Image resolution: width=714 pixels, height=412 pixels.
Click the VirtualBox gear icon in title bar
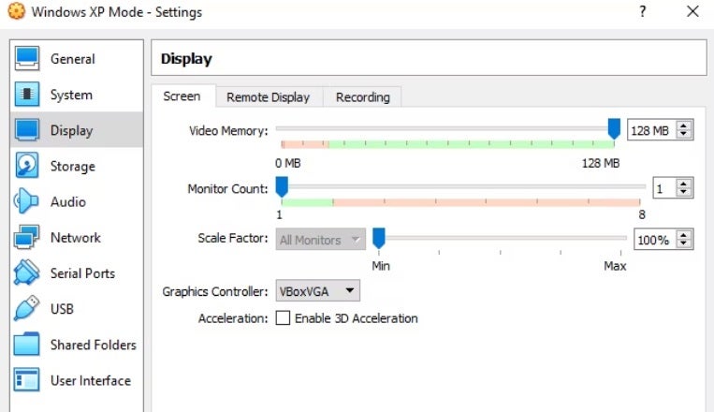[x=17, y=11]
